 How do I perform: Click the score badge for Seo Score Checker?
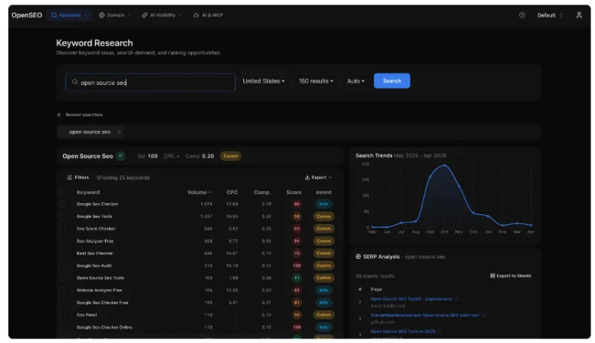[297, 229]
